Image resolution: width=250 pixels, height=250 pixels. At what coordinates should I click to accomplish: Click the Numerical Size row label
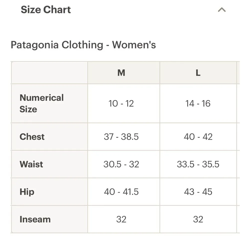[x=41, y=103]
